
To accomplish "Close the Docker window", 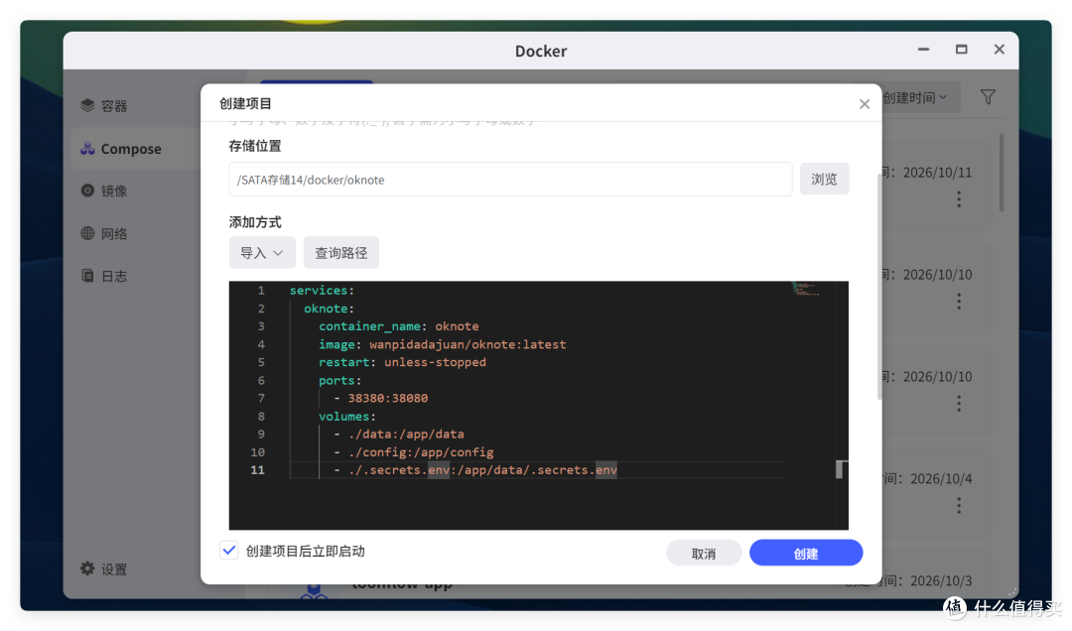I will click(x=999, y=50).
